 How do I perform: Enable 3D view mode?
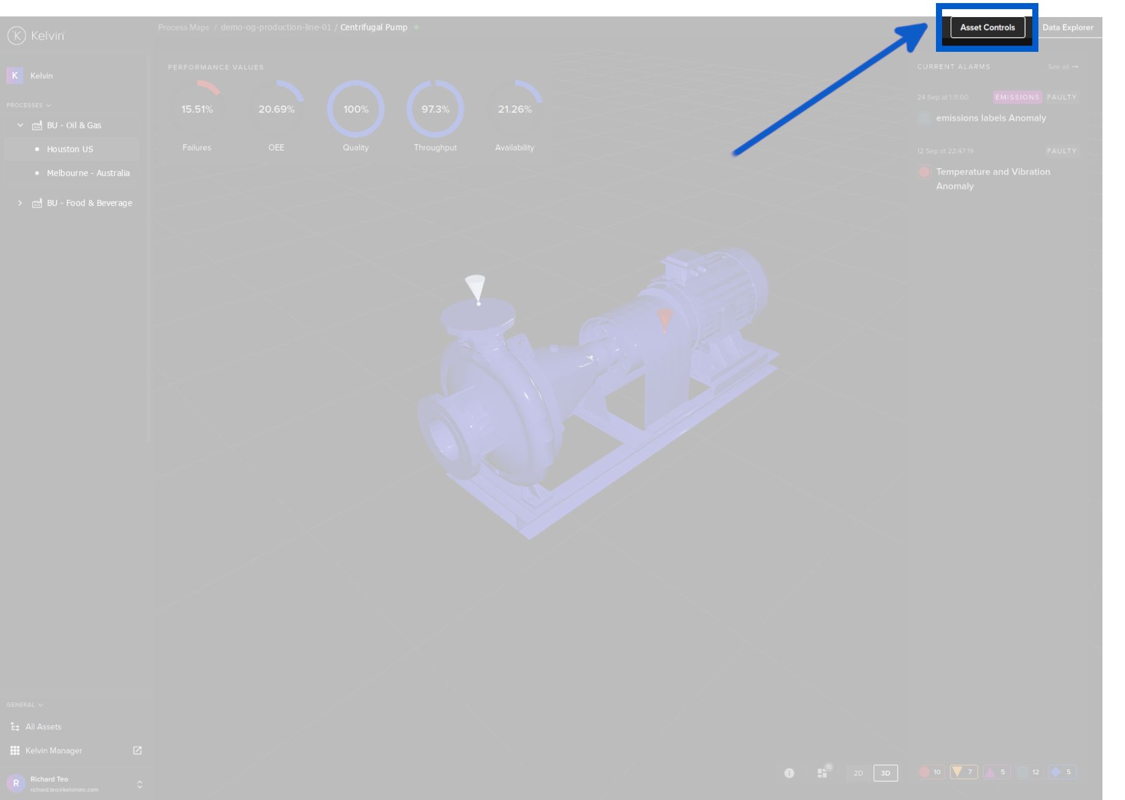tap(885, 773)
